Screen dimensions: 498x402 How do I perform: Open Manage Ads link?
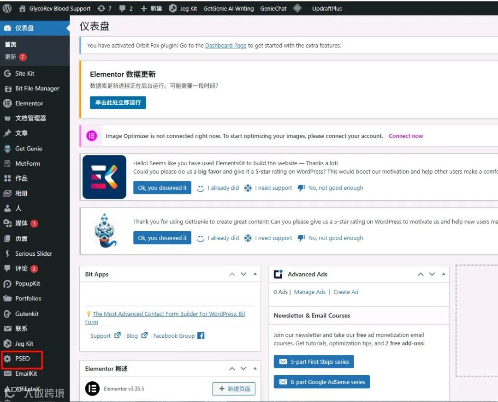pyautogui.click(x=310, y=292)
